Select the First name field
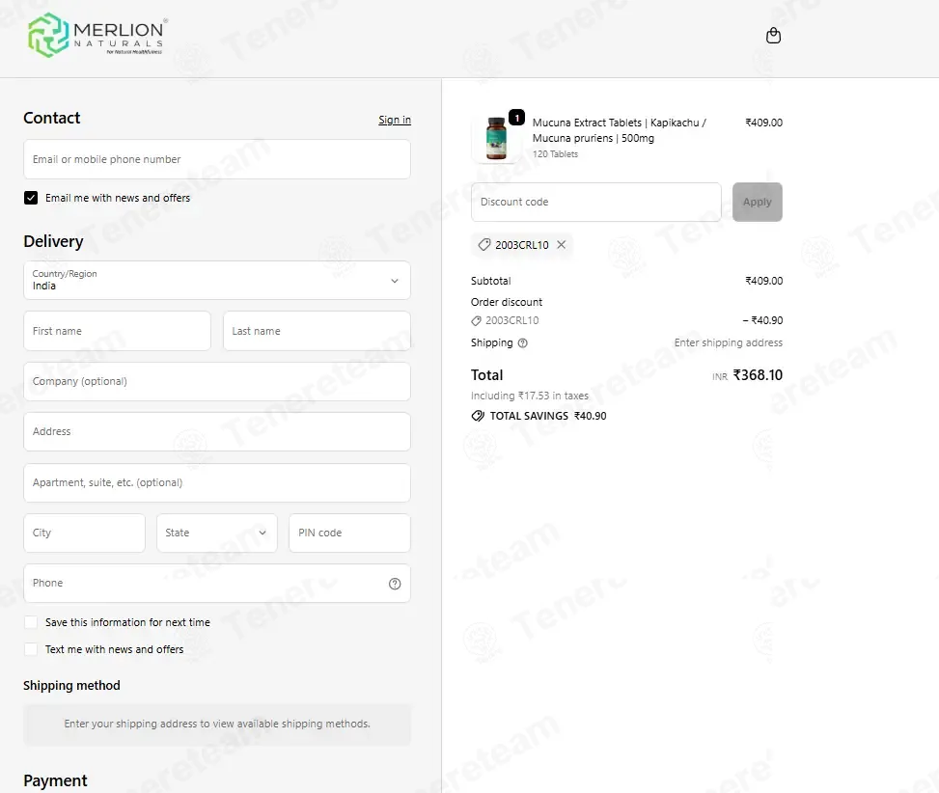939x793 pixels. point(118,331)
